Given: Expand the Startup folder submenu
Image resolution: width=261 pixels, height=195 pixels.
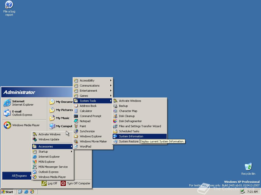Looking at the screenshot, I should coord(53,152).
